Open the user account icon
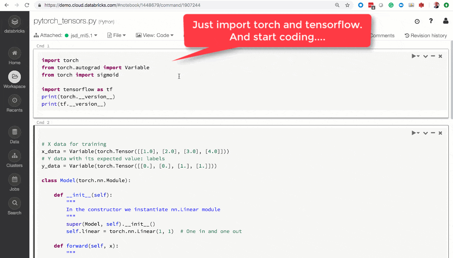This screenshot has width=453, height=258. (x=445, y=21)
